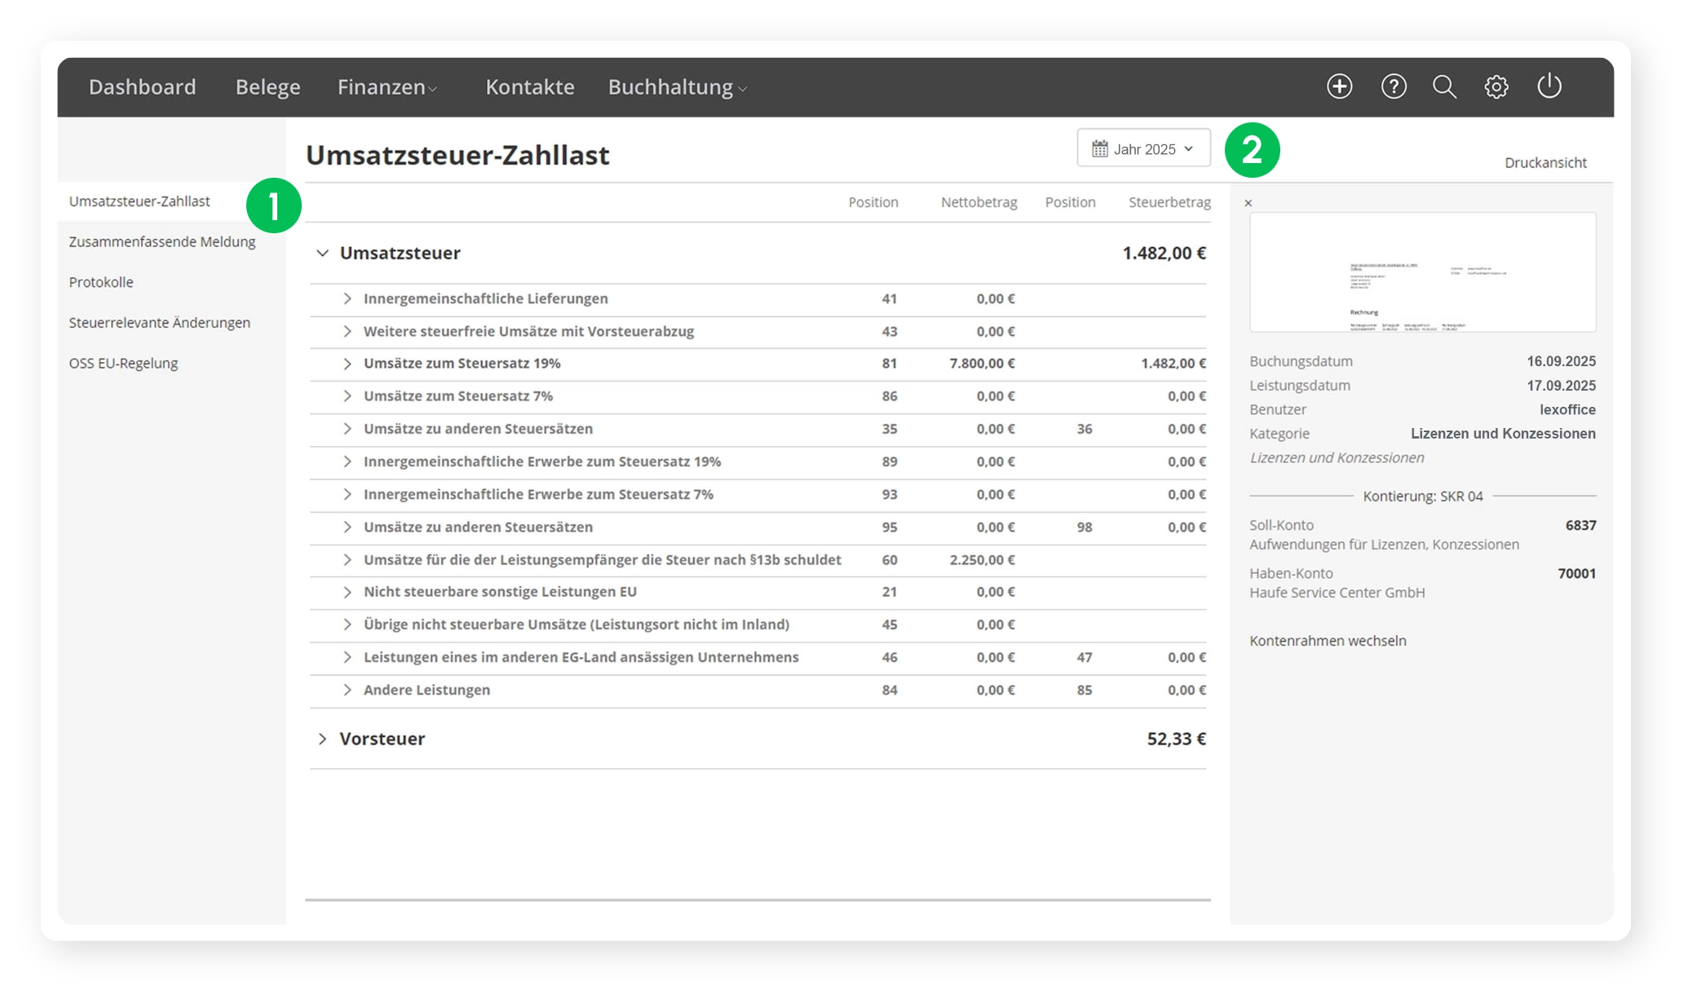Go to the Belege tab
The height and width of the screenshot is (998, 1688).
pyautogui.click(x=267, y=87)
